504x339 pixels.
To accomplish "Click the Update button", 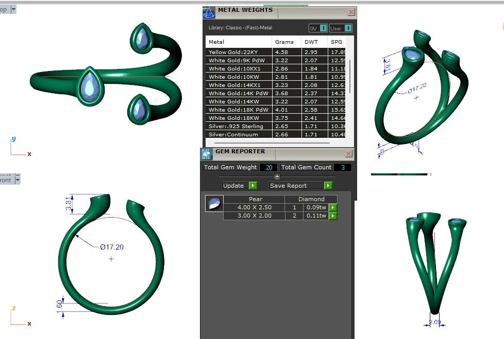I will pyautogui.click(x=233, y=186).
